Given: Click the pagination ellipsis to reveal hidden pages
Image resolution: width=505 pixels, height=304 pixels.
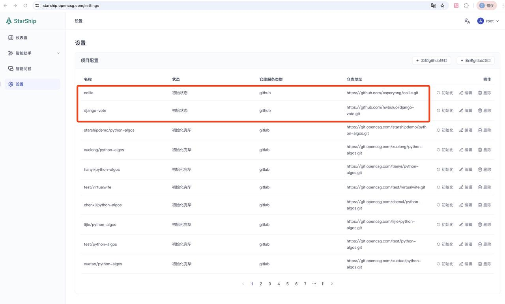Looking at the screenshot, I should click(x=314, y=283).
